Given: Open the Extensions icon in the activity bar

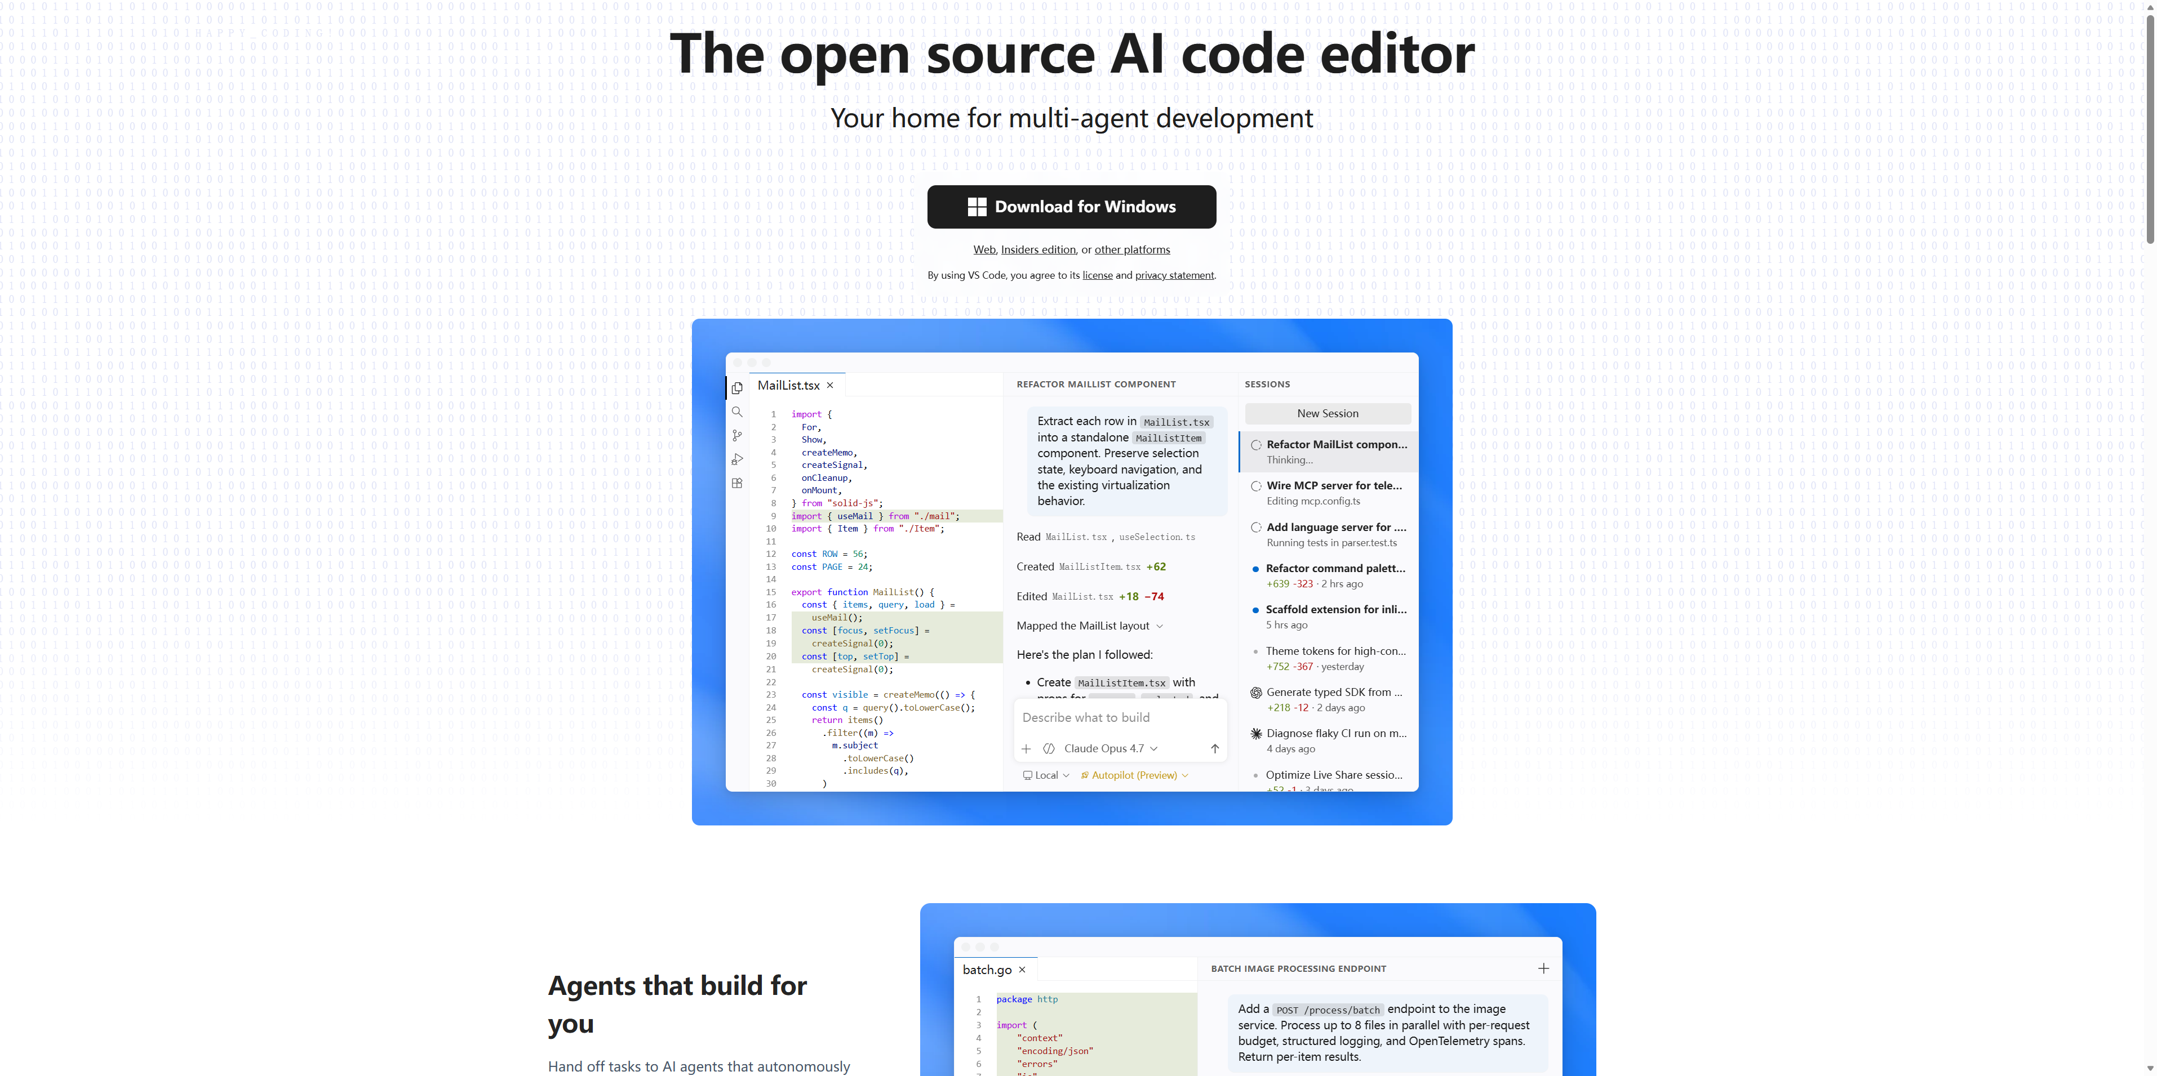Looking at the screenshot, I should click(x=737, y=484).
